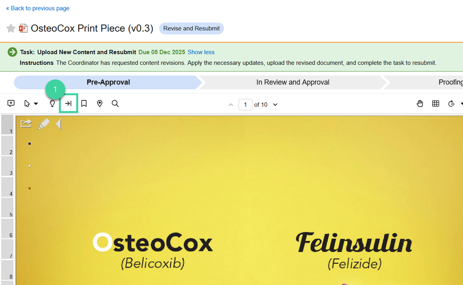The image size is (463, 285).
Task: Click Show less on the task banner
Action: point(201,52)
